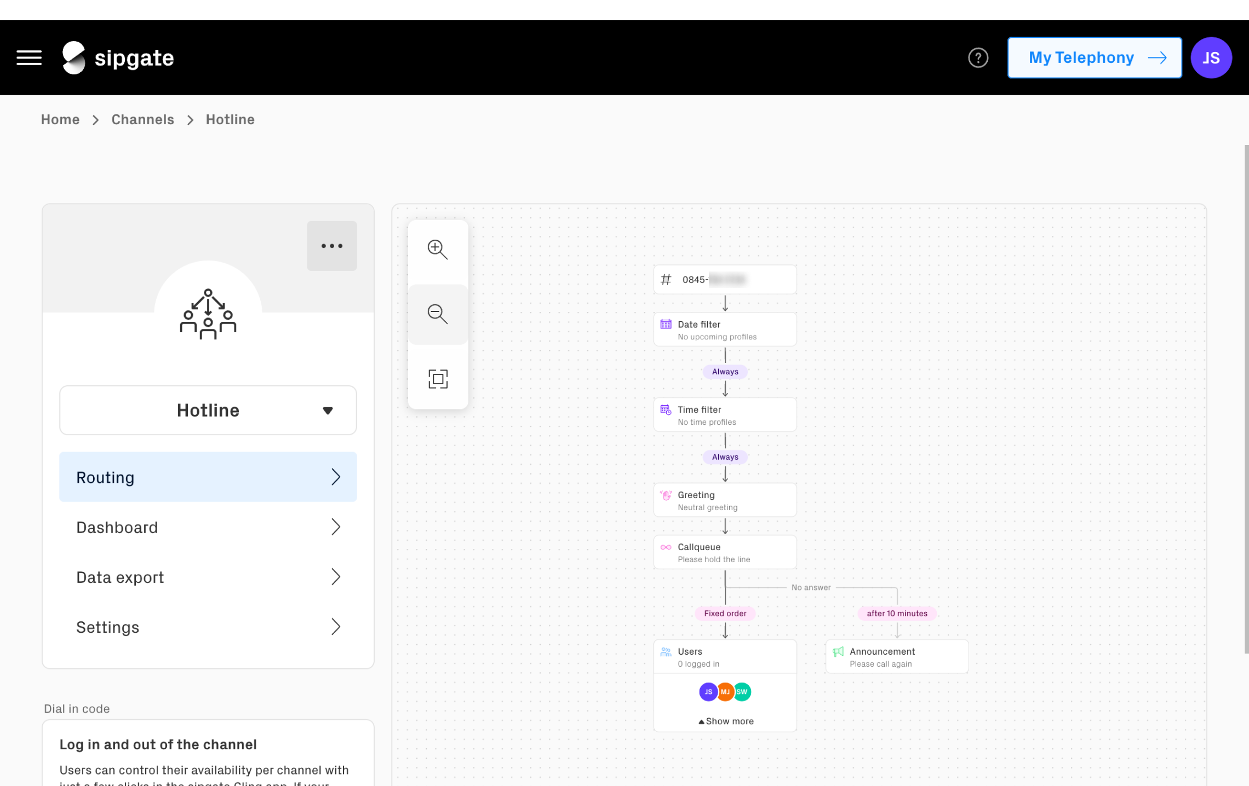Image resolution: width=1249 pixels, height=786 pixels.
Task: Click the Always label below Time filter
Action: pyautogui.click(x=725, y=457)
